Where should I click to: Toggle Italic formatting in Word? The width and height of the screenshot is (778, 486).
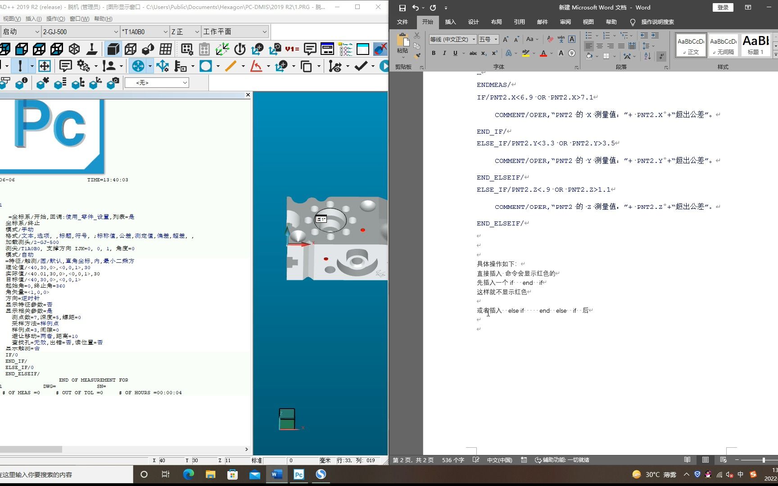[445, 53]
